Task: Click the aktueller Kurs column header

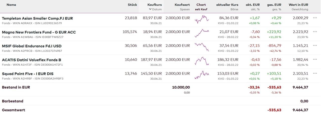Action: click(227, 5)
